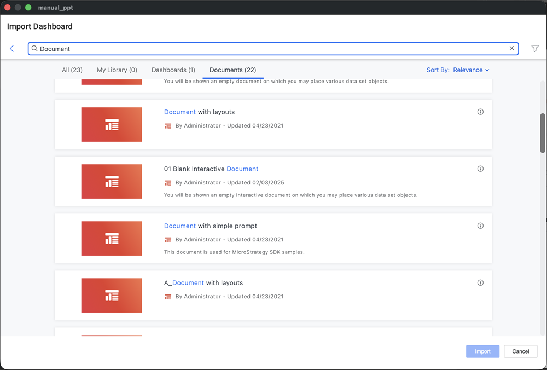Open the A_Document with layouts title
This screenshot has width=547, height=370.
[x=203, y=283]
